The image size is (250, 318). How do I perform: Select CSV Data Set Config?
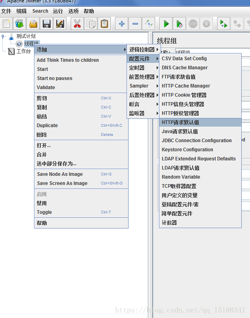point(201,59)
